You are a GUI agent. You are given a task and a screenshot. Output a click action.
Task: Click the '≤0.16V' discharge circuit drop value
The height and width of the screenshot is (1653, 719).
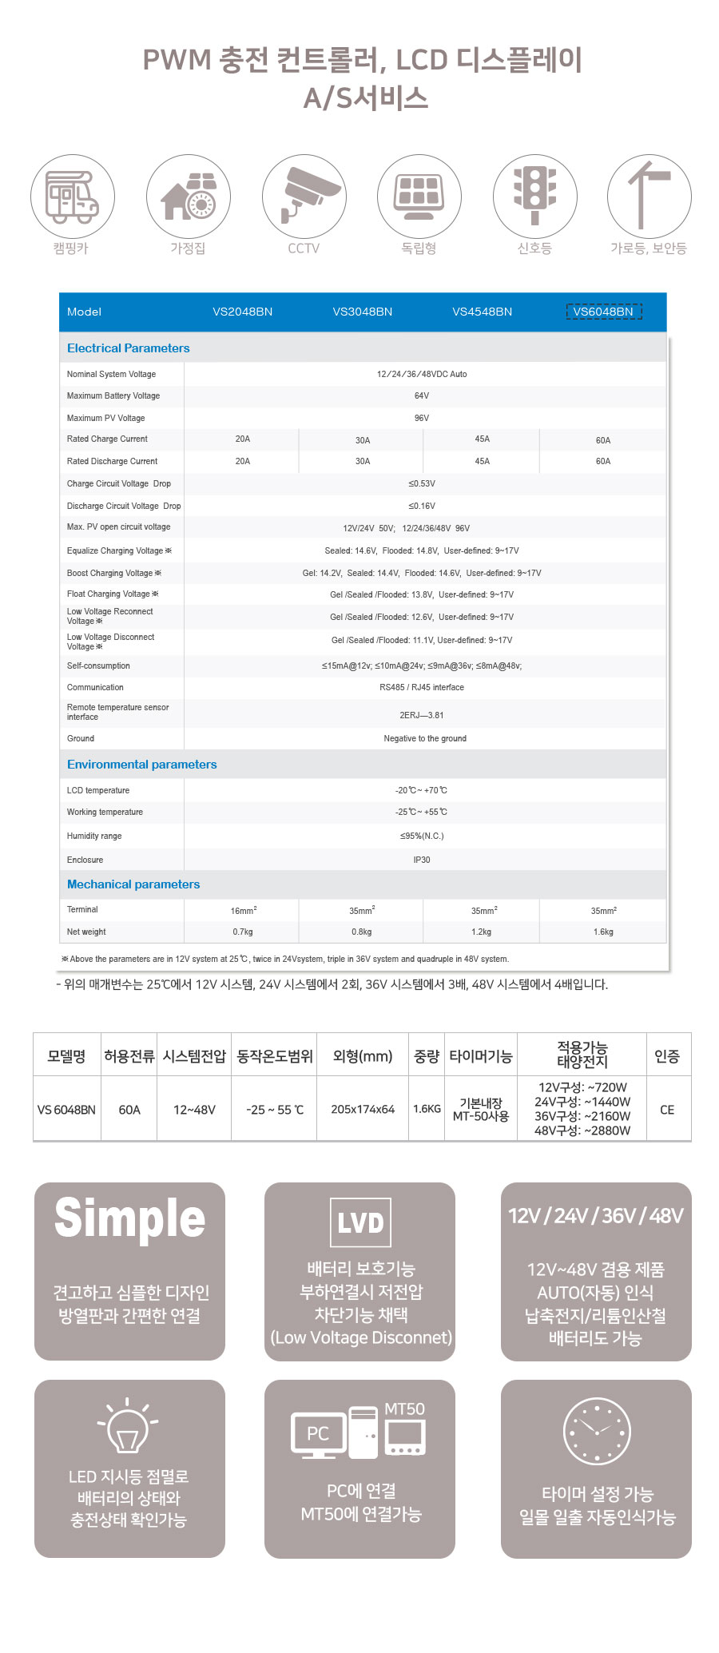(x=422, y=506)
